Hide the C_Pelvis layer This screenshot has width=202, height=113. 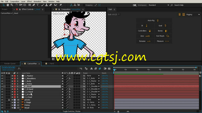tap(2, 84)
